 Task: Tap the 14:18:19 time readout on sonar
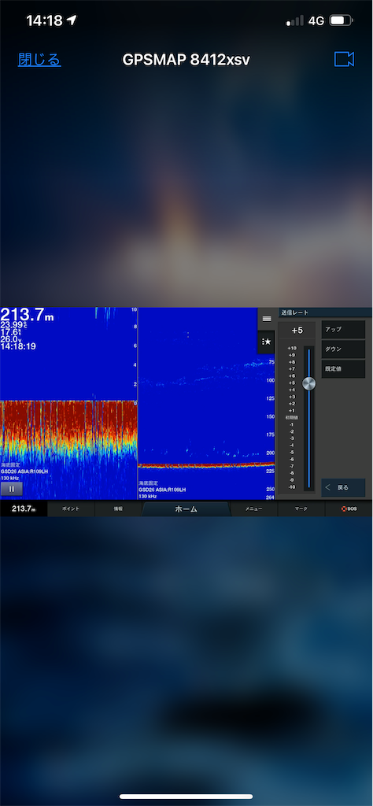pos(18,347)
